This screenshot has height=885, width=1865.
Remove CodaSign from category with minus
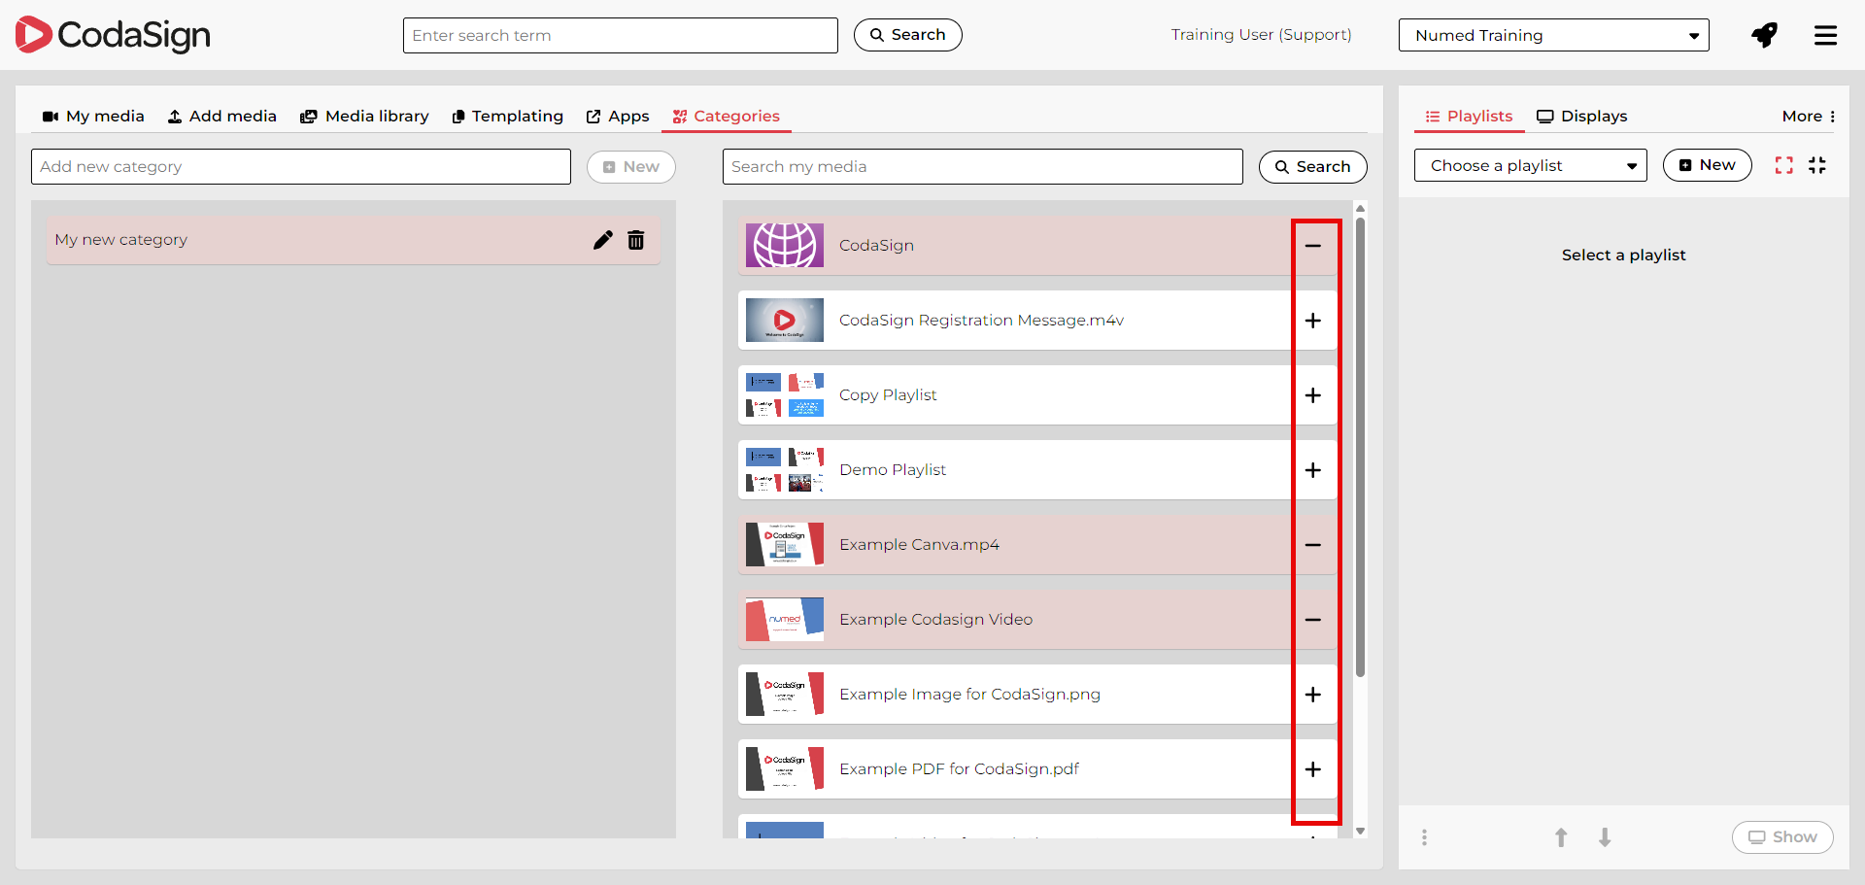(1312, 246)
